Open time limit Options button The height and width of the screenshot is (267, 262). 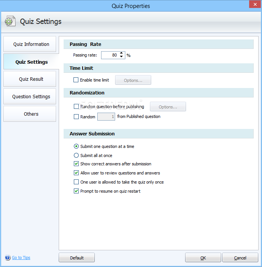tap(133, 80)
